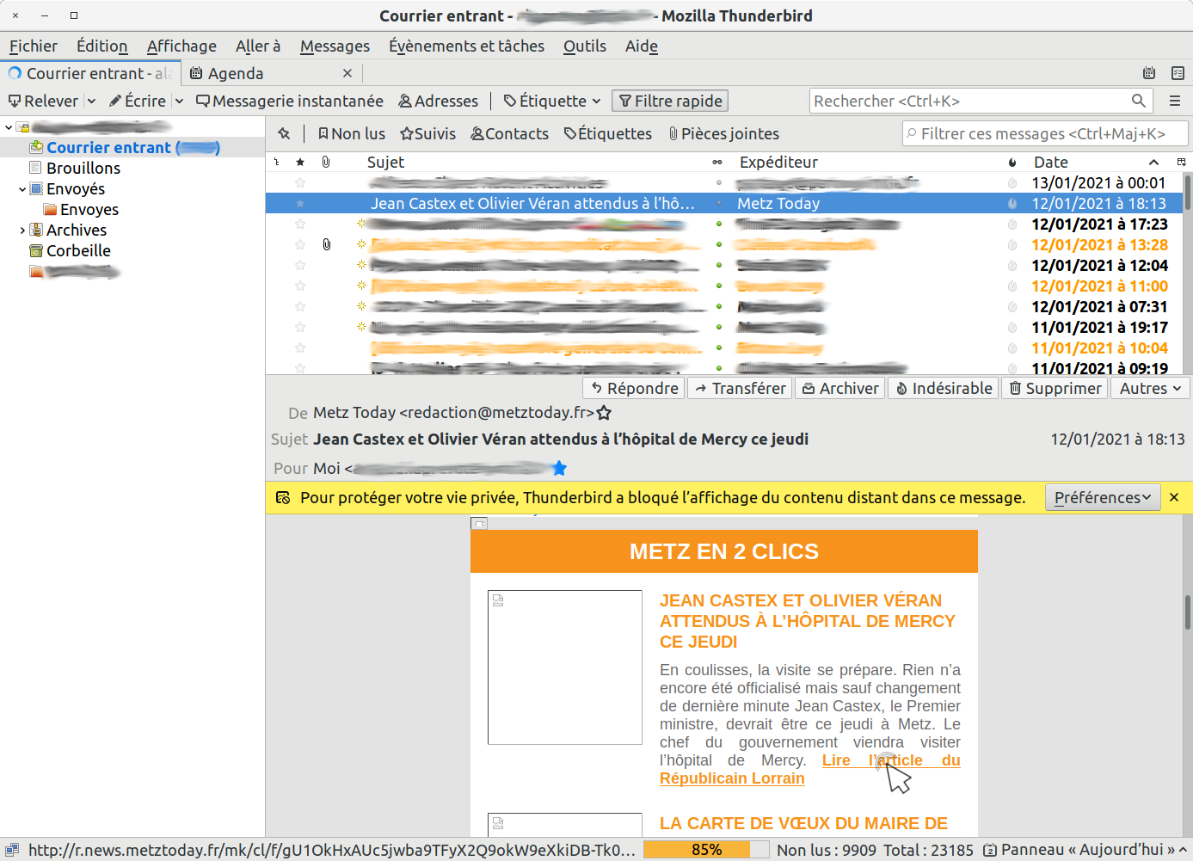Open the hamburger application menu
Viewport: 1193px width, 861px height.
tap(1174, 101)
